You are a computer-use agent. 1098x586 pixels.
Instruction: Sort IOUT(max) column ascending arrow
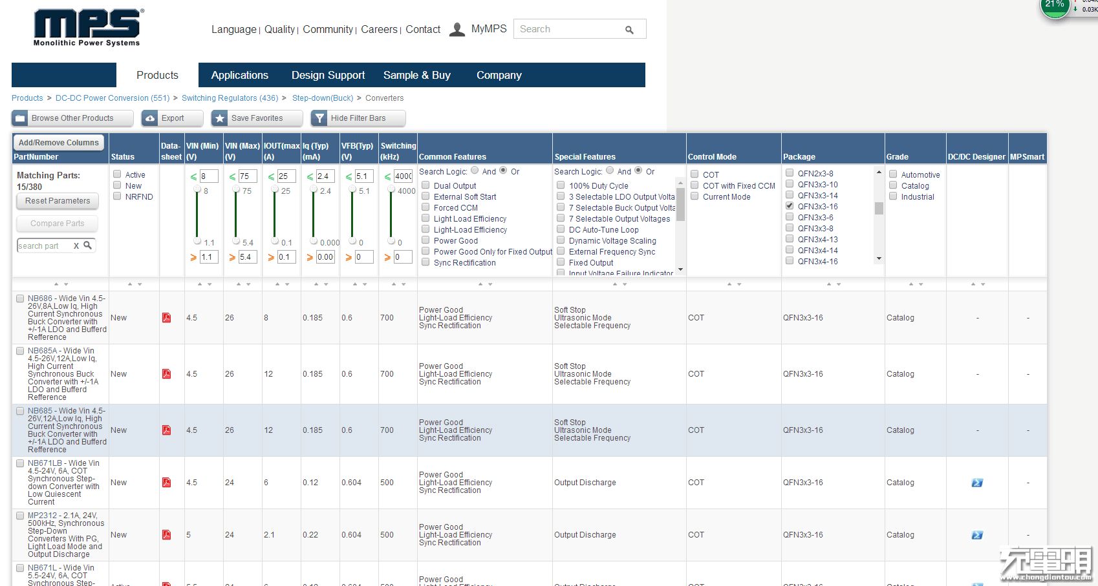click(x=277, y=284)
